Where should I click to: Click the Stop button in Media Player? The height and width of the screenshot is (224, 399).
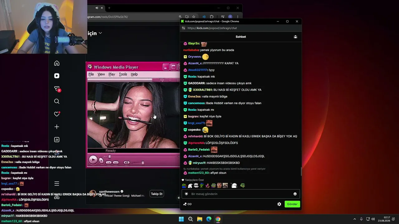[x=101, y=161]
